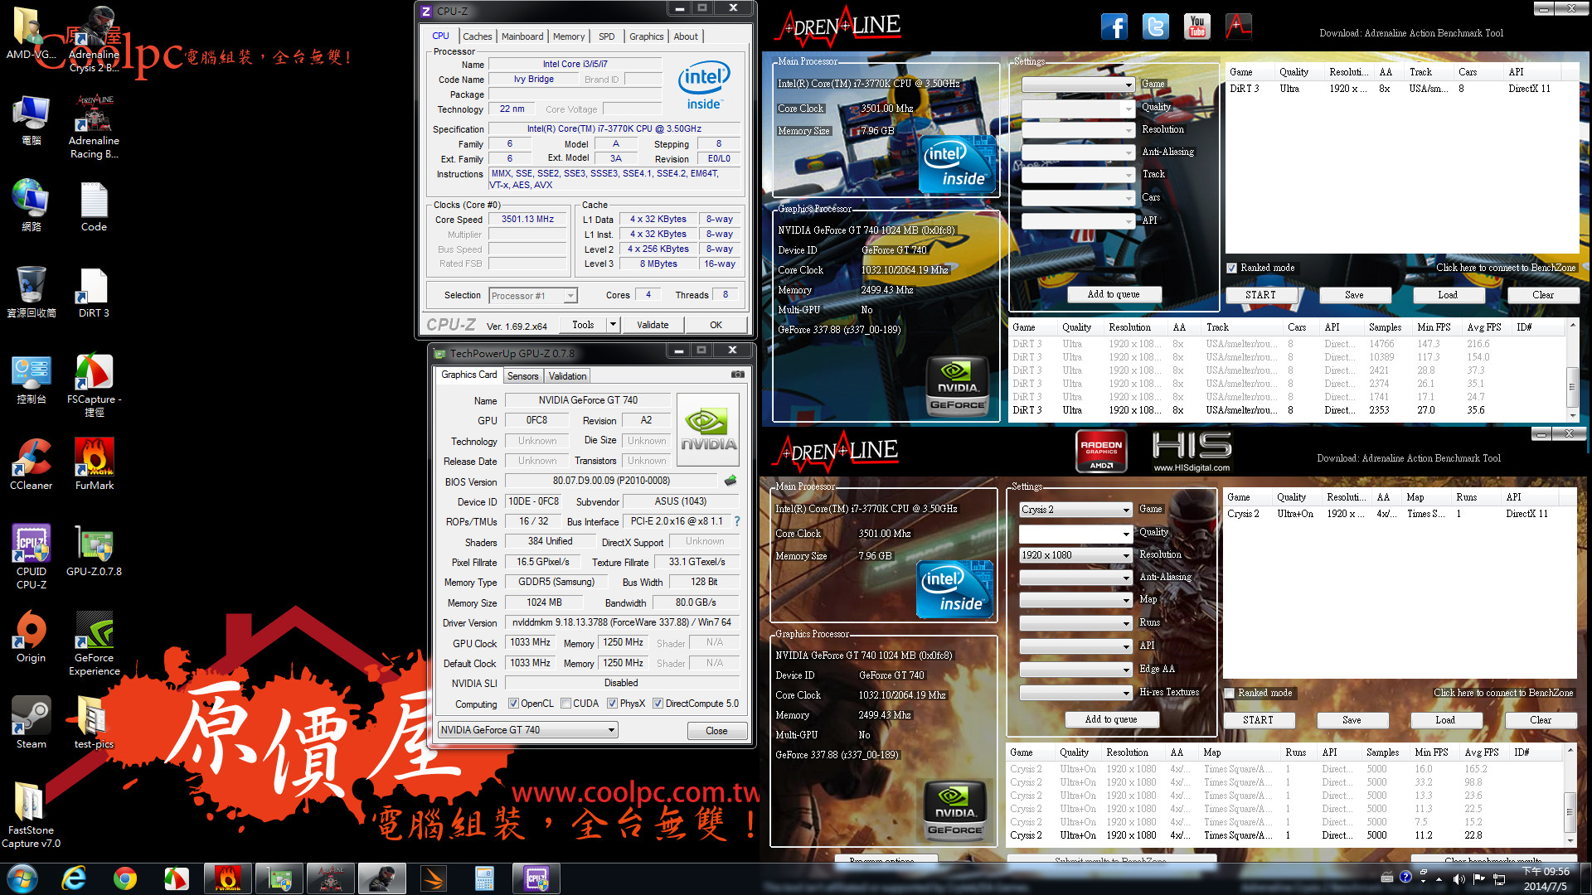Viewport: 1592px width, 895px height.
Task: Open the YouTube icon link
Action: [1196, 27]
